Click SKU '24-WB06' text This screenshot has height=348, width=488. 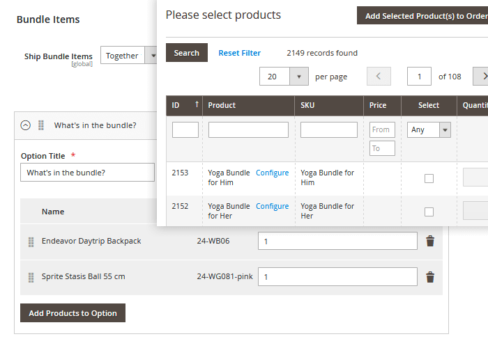coord(213,241)
